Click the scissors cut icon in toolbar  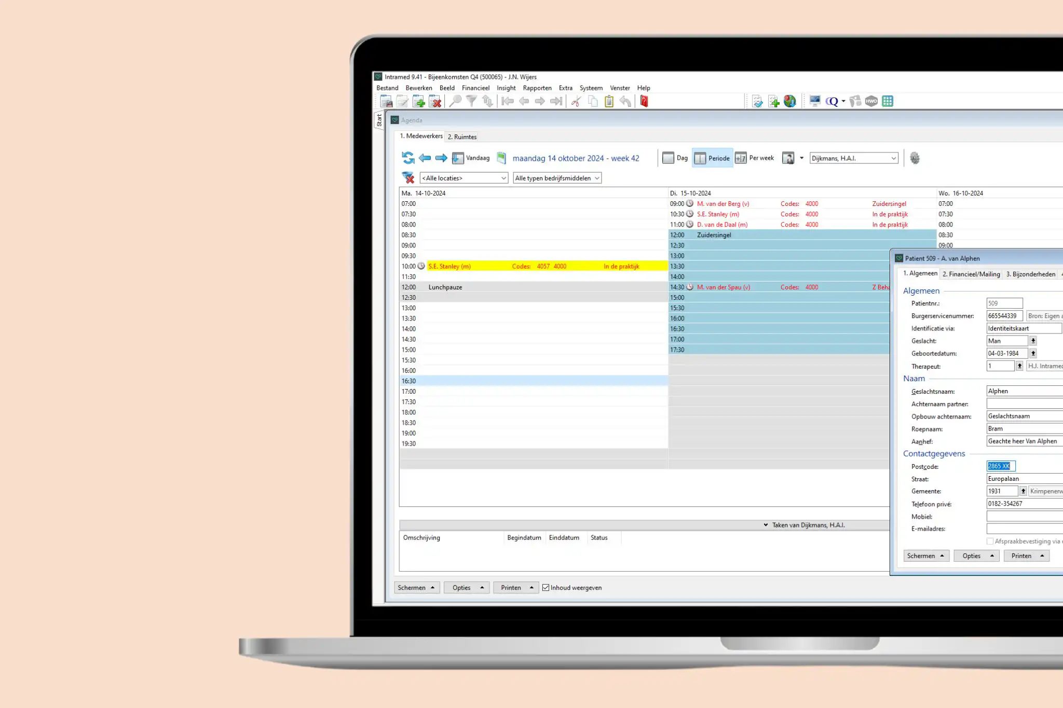[x=576, y=101]
